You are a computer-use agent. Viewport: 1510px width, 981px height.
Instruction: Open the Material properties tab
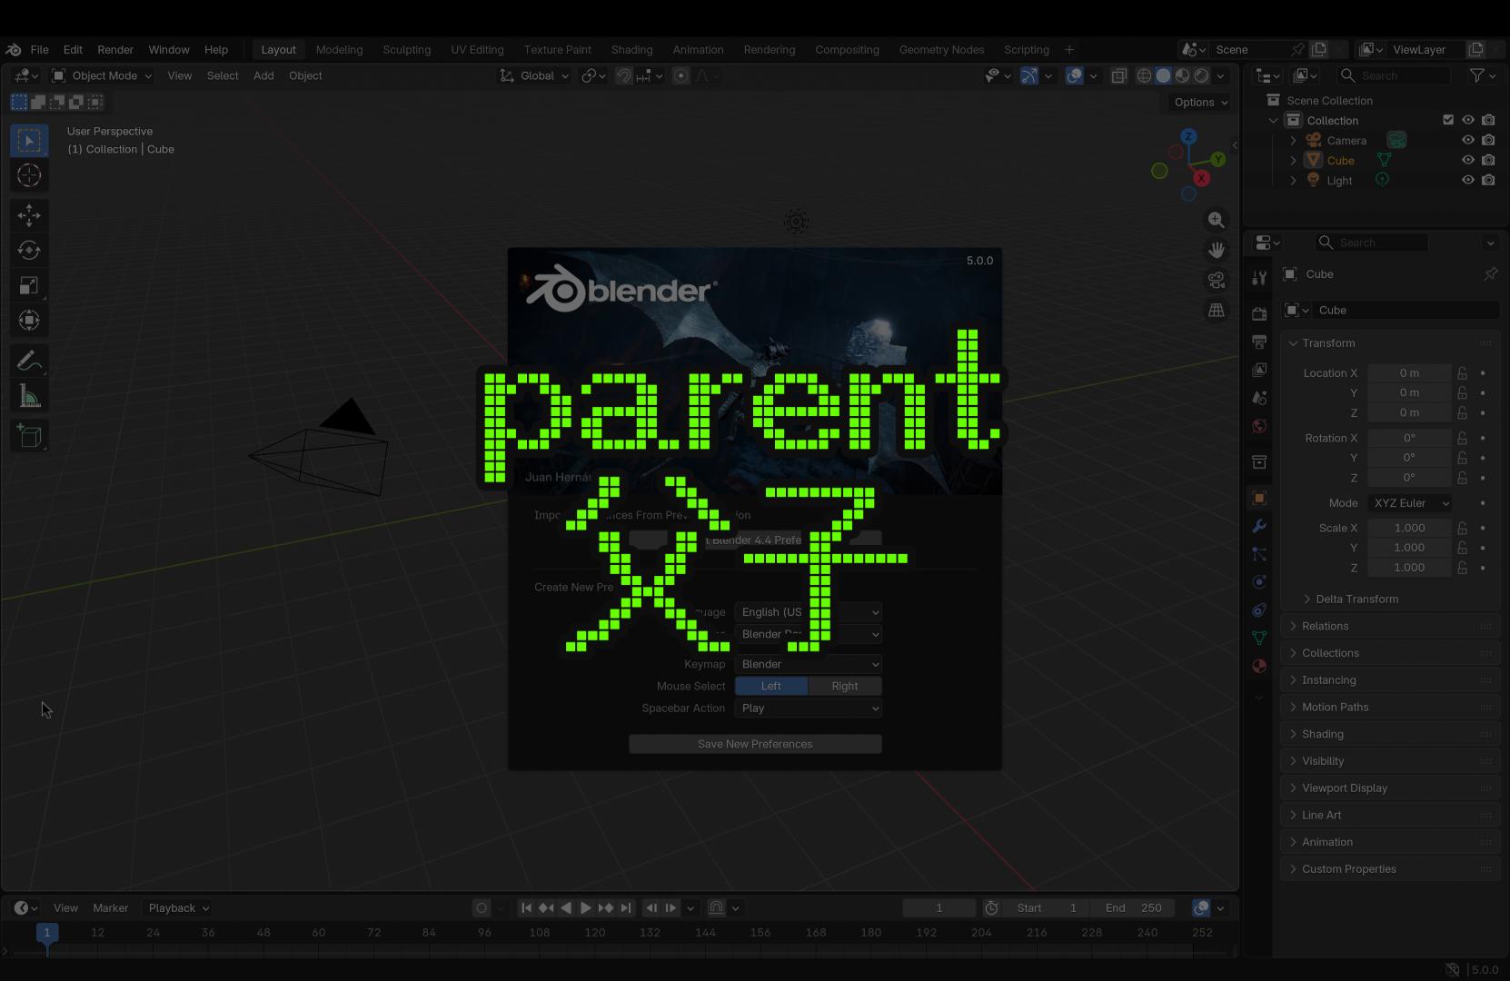(x=1259, y=666)
